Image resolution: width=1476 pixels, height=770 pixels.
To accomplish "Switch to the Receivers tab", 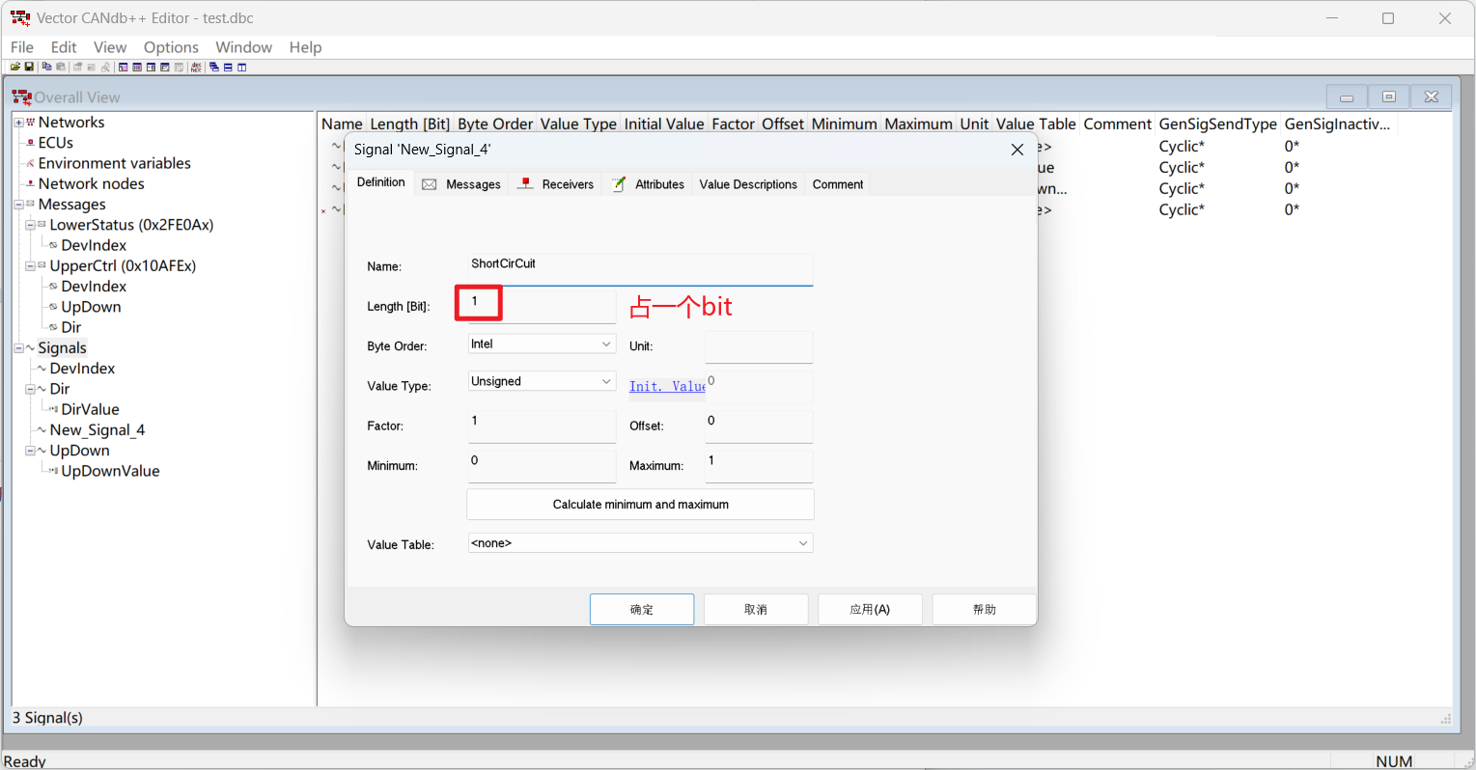I will 567,184.
